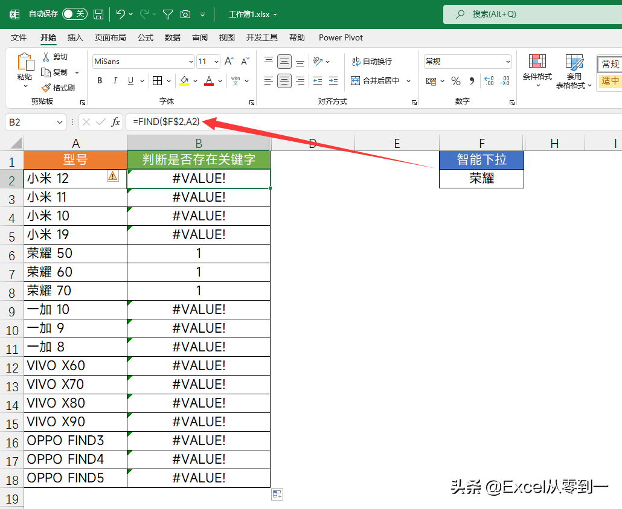Open Font (字体) group dialog launcher
Image resolution: width=622 pixels, height=509 pixels.
click(x=251, y=103)
